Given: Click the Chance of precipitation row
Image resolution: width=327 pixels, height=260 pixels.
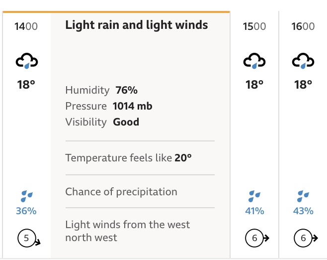Looking at the screenshot, I should [x=140, y=191].
